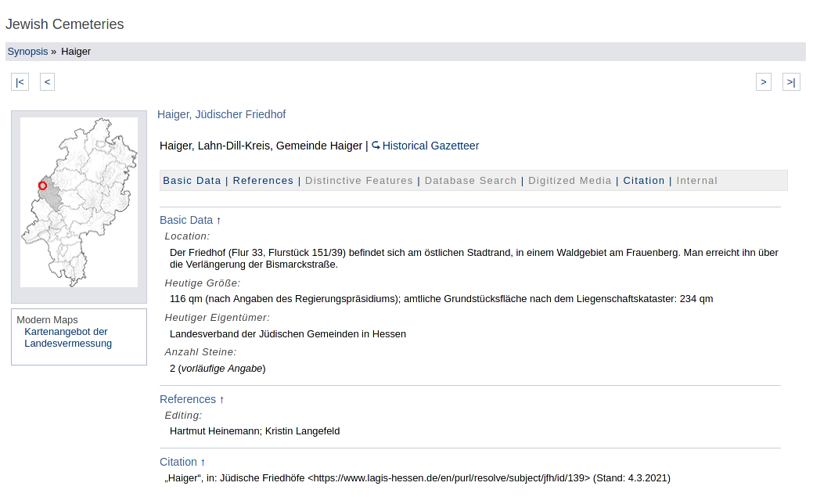Jump to the Citation tab
The image size is (813, 497).
tap(643, 181)
